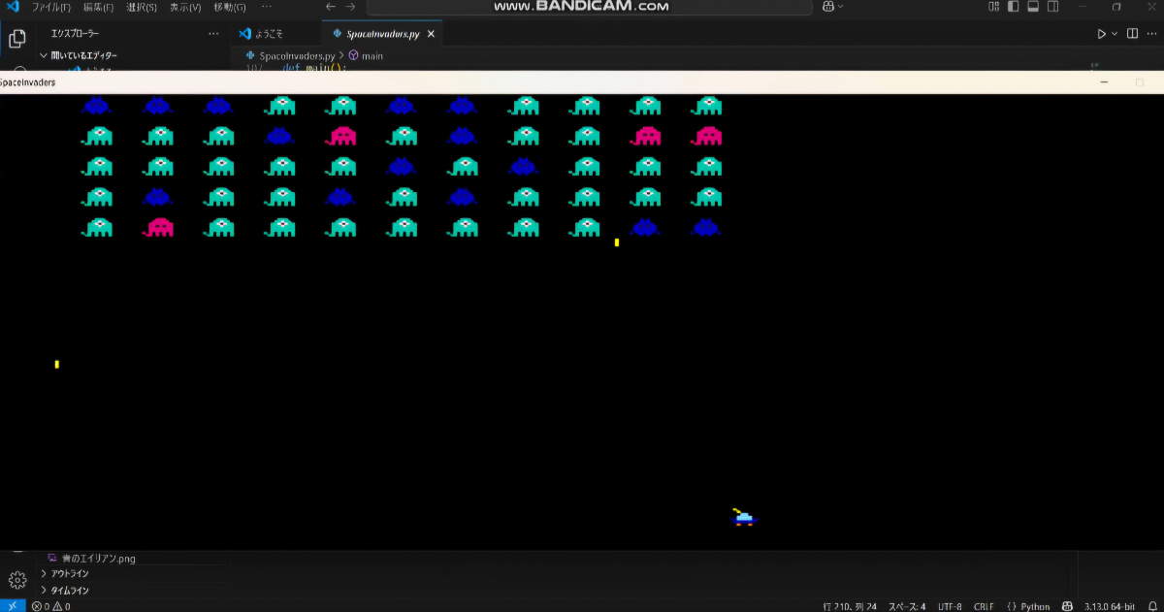Click the navigate back arrow
1164x612 pixels.
(x=331, y=7)
